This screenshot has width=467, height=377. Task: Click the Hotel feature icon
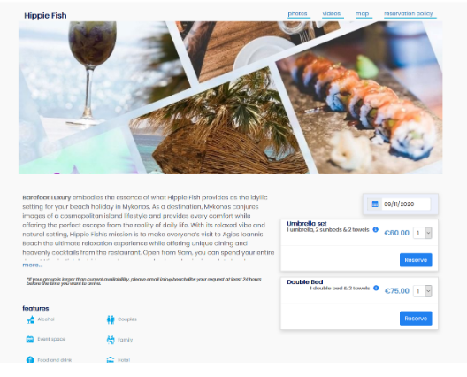(111, 359)
